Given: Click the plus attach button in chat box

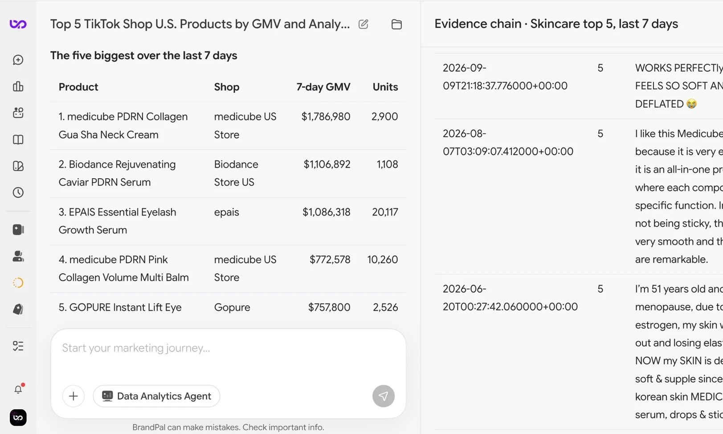Looking at the screenshot, I should click(74, 396).
